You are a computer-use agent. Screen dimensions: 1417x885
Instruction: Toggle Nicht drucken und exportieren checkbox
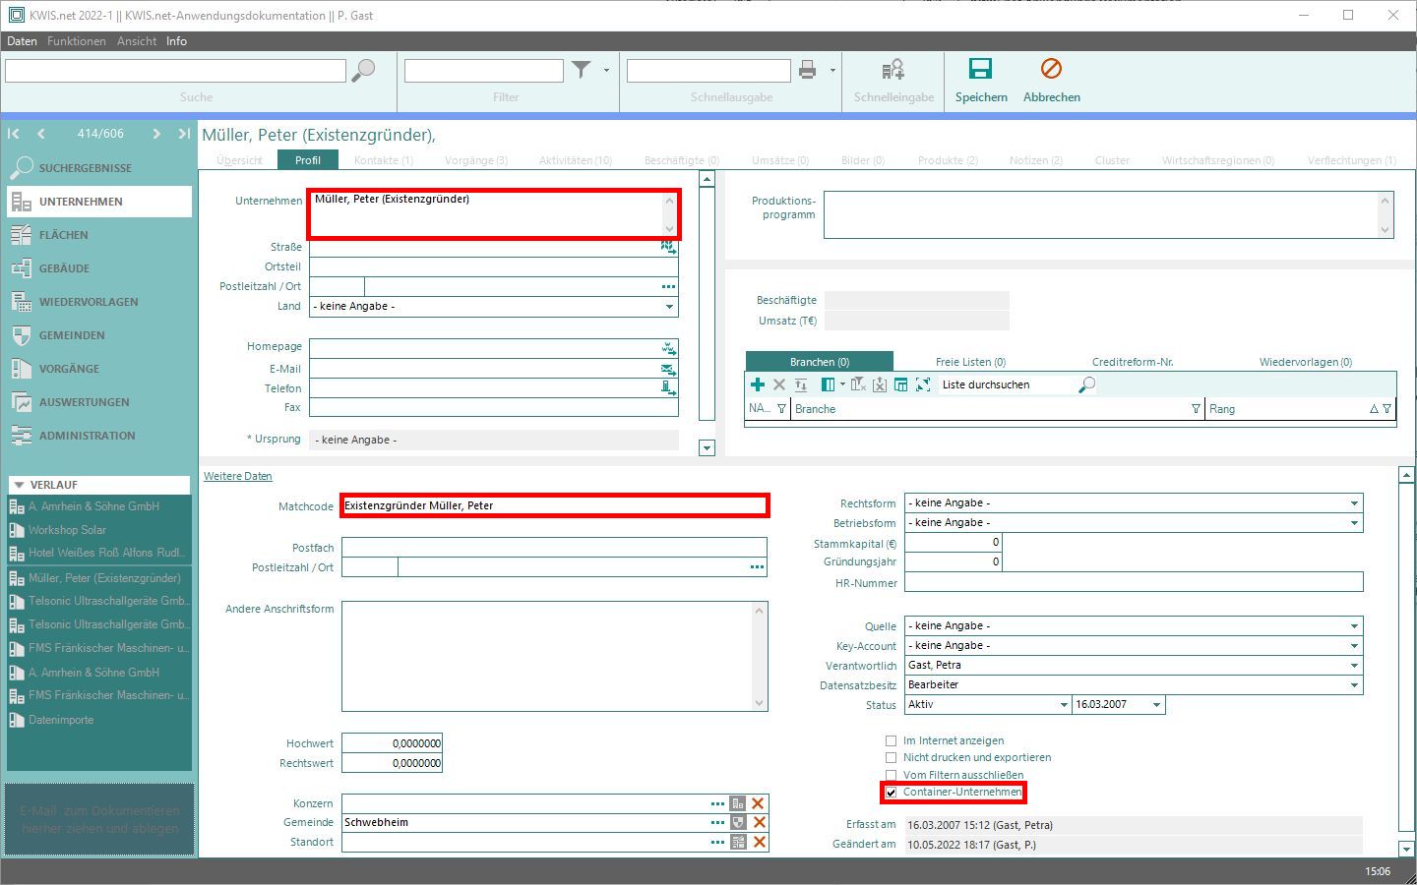click(x=891, y=758)
